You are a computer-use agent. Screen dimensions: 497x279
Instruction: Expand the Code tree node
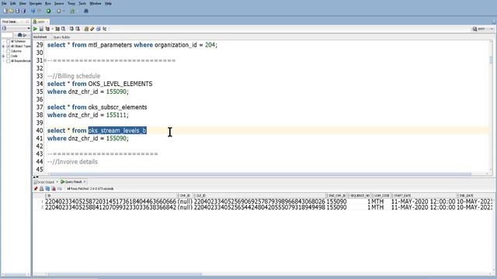(3, 56)
